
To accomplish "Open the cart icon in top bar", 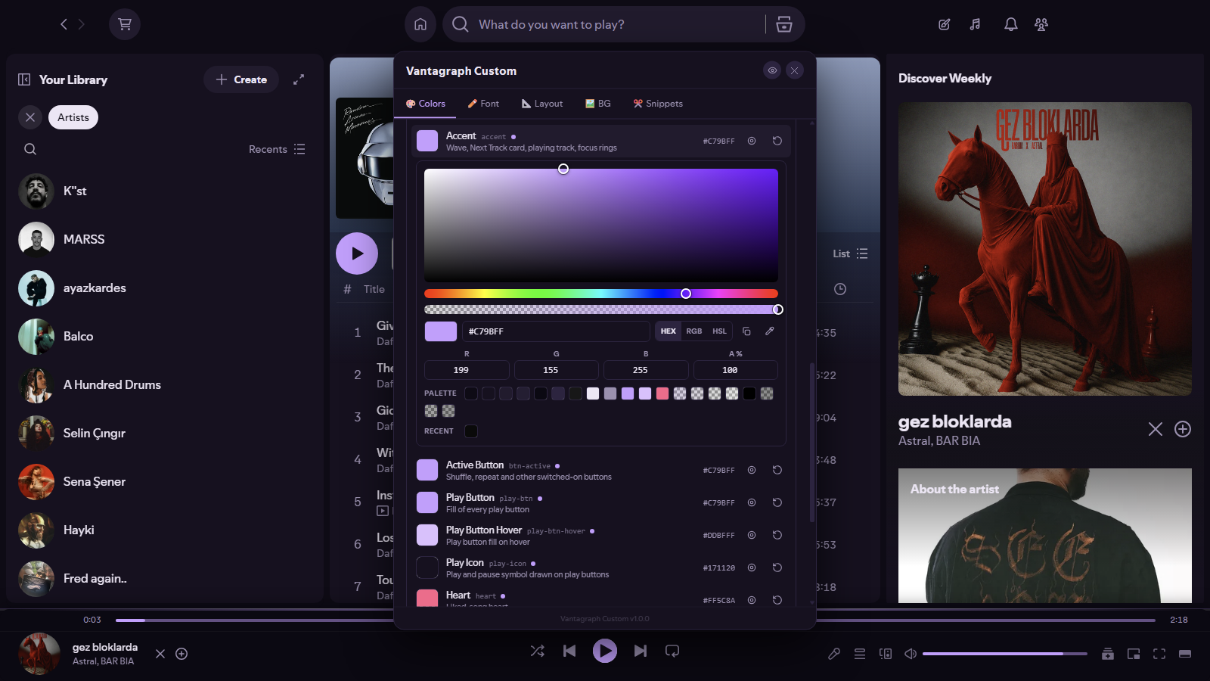I will click(125, 24).
